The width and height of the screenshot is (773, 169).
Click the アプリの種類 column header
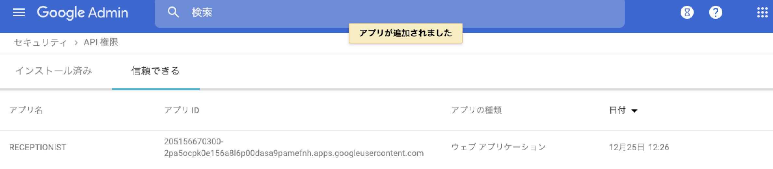click(x=476, y=110)
